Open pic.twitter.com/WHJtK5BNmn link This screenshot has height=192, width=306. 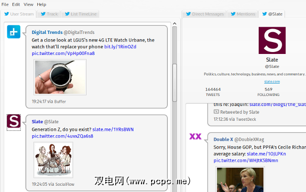pyautogui.click(x=246, y=160)
